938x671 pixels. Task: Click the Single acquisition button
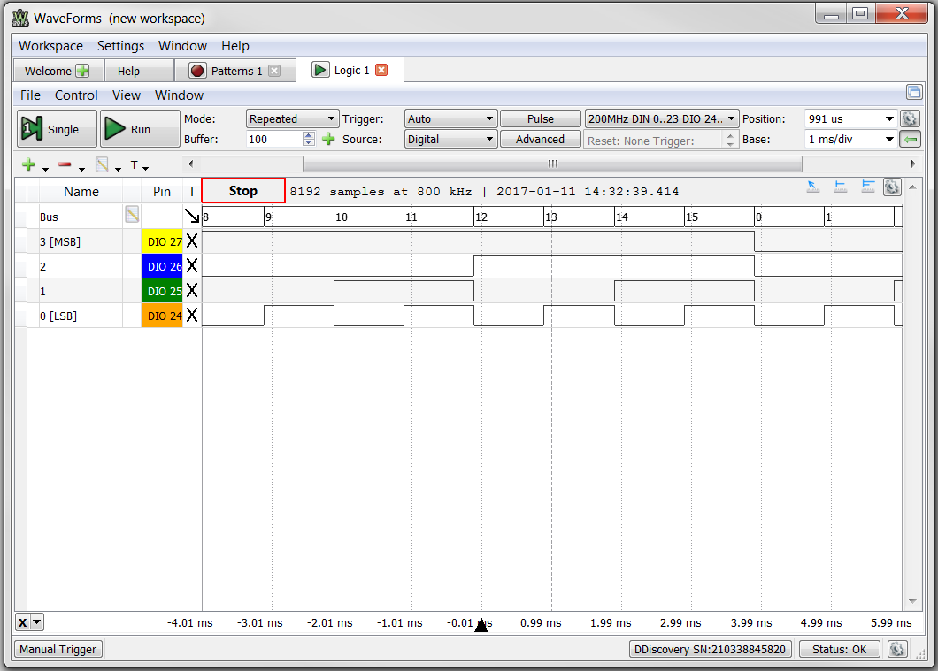pyautogui.click(x=57, y=128)
